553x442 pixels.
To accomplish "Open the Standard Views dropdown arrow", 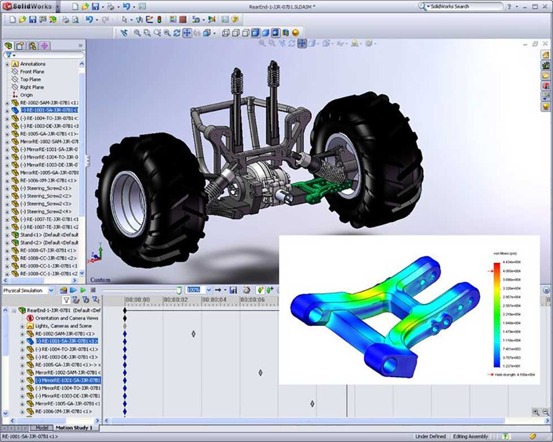I will point(214,33).
